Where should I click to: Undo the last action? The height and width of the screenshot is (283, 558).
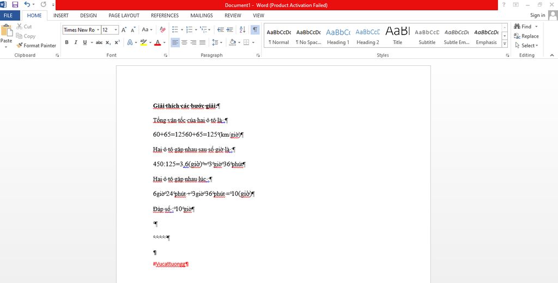(x=27, y=4)
